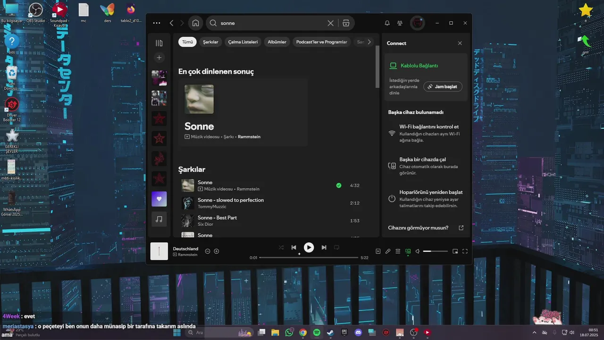Viewport: 604px width, 340px height.
Task: Select the Çalma Listeleri filter chip
Action: [x=243, y=42]
